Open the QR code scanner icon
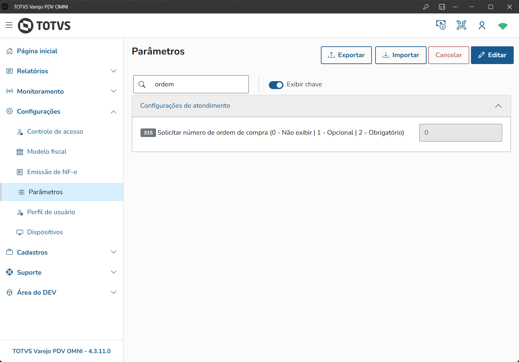Viewport: 519px width, 362px height. coord(461,25)
